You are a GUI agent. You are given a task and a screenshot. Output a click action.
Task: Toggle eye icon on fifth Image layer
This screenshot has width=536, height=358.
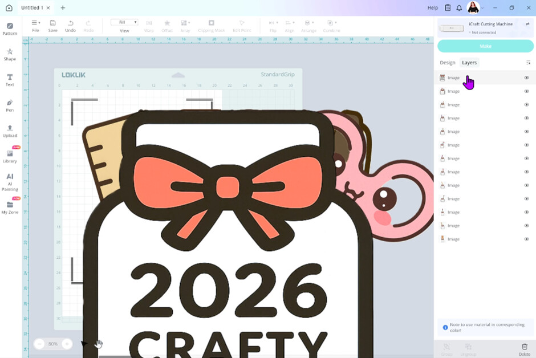[x=526, y=132]
